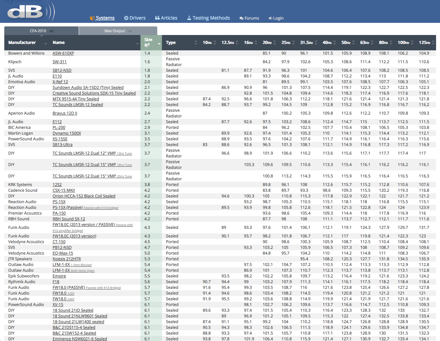Open the SW-311 subwoofer link
This screenshot has width=440, height=341.
(59, 62)
